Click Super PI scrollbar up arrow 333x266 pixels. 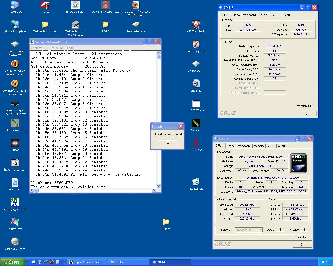159,53
